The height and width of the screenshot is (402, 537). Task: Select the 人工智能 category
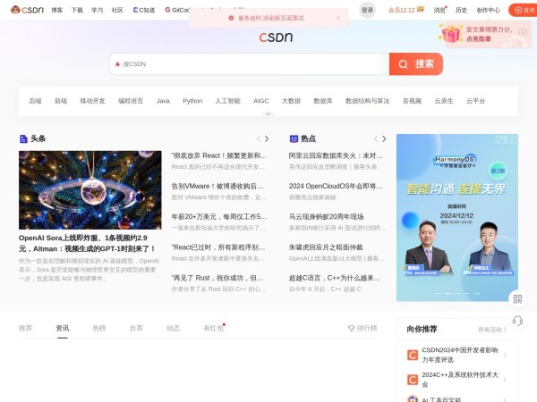tap(227, 101)
